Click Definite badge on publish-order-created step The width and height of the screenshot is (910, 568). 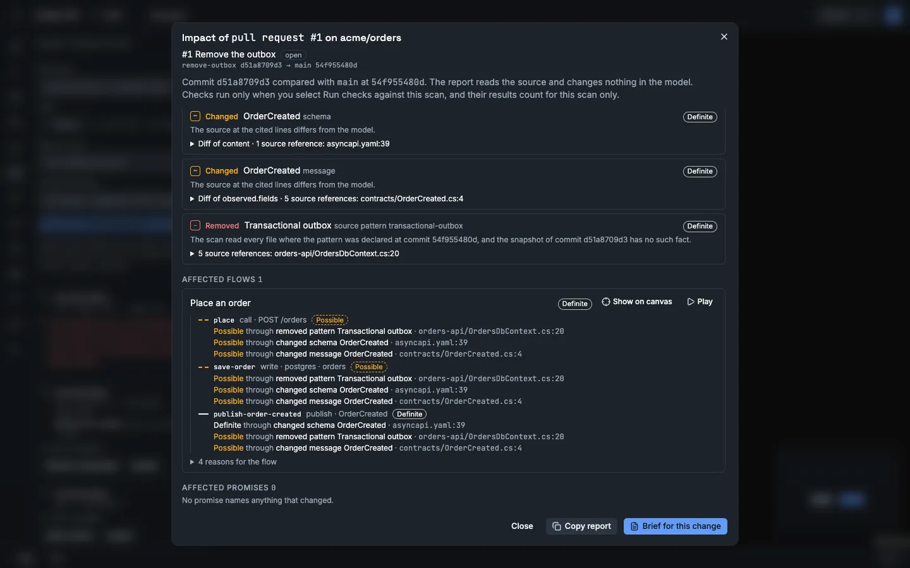click(x=409, y=414)
